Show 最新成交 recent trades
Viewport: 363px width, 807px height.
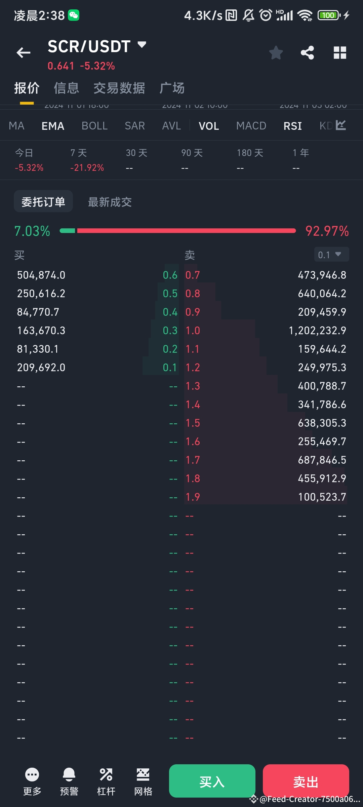[110, 202]
